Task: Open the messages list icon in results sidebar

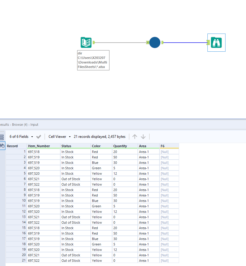Action: point(2,137)
